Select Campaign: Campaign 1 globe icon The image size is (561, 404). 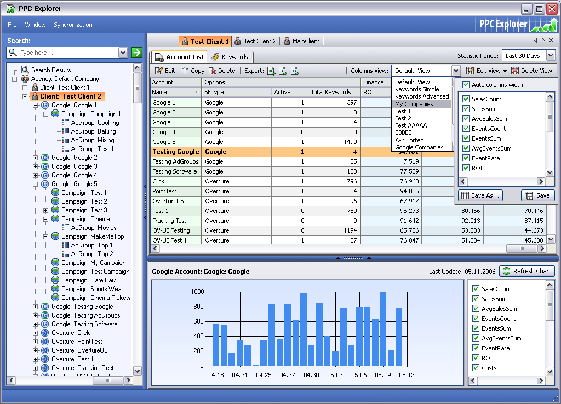point(55,114)
